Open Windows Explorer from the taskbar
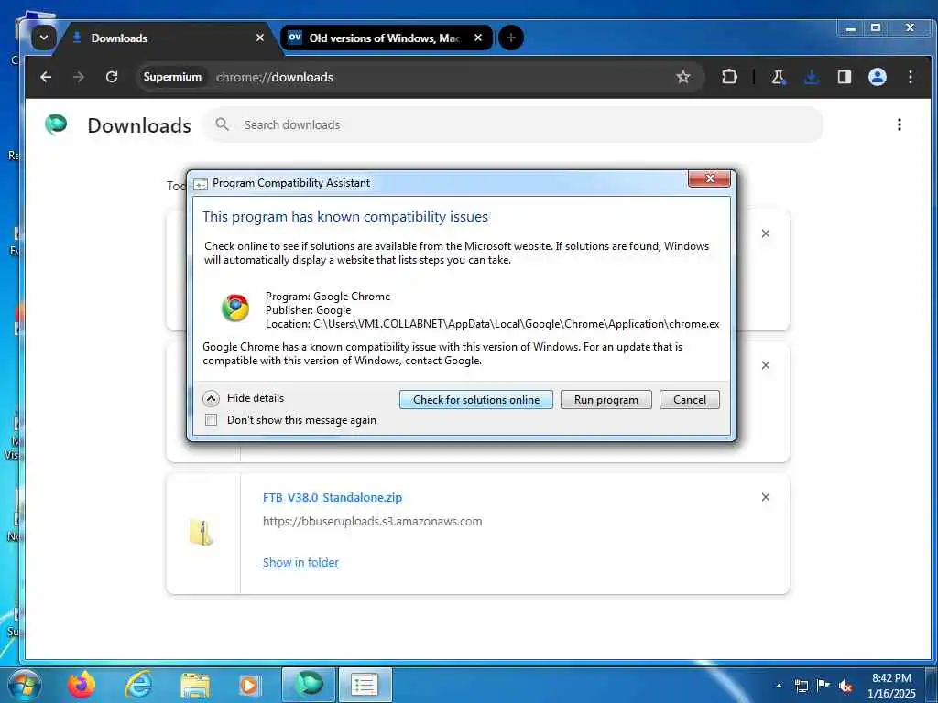The height and width of the screenshot is (703, 938). coord(195,686)
